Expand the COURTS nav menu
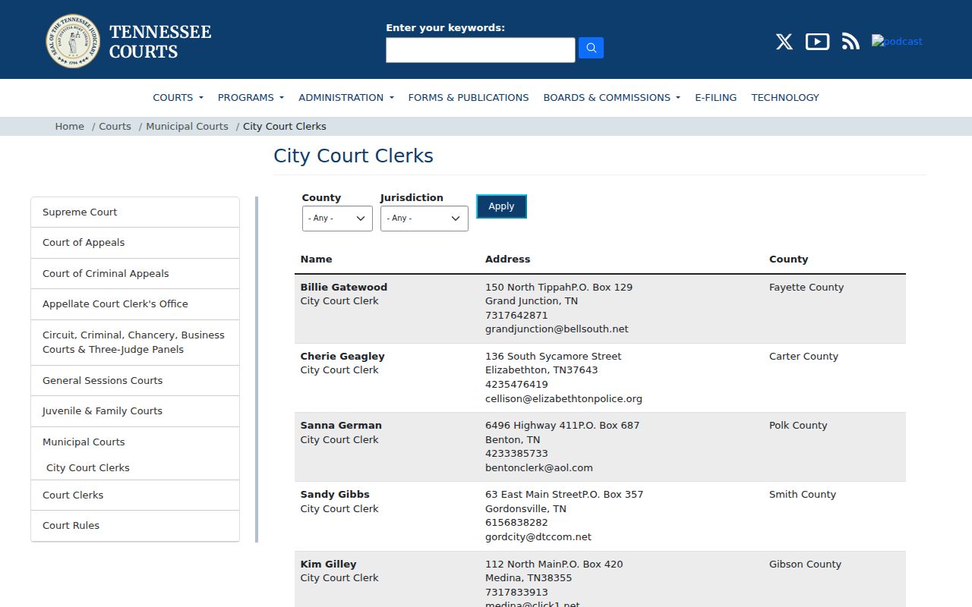Screen dimensions: 972x607 178,97
